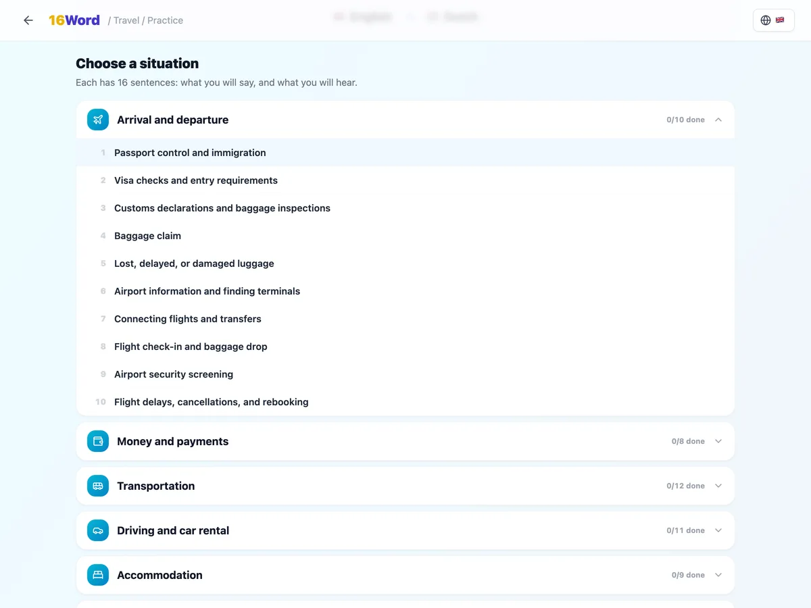Click the bus Transportation icon
The width and height of the screenshot is (811, 608).
[x=98, y=486]
